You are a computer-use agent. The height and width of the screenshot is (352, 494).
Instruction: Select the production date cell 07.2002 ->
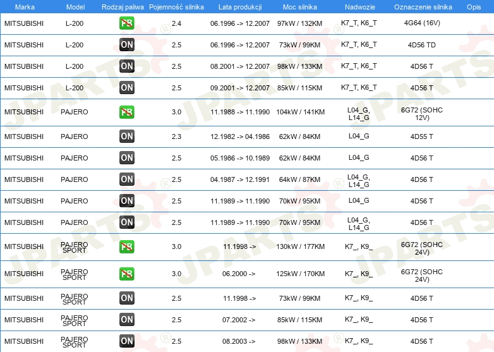[x=239, y=320]
